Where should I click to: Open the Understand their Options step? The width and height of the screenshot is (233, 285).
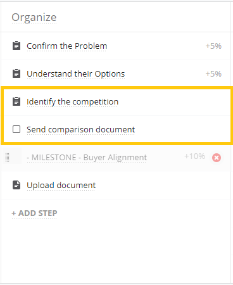pyautogui.click(x=76, y=73)
